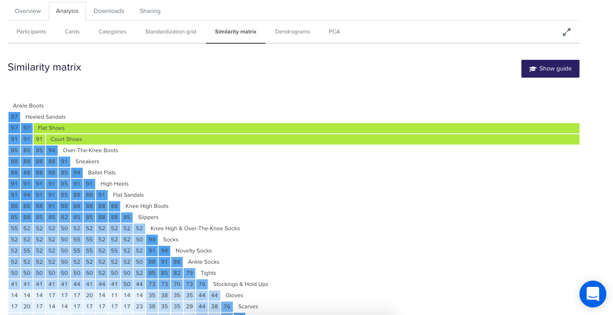Image resolution: width=613 pixels, height=315 pixels.
Task: Switch to the PCA sub-tab
Action: [334, 32]
